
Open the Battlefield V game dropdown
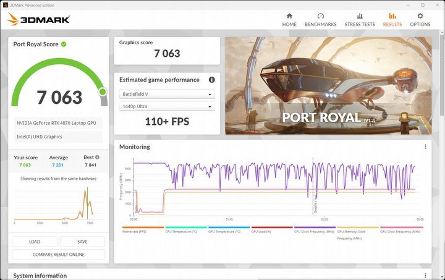point(166,95)
